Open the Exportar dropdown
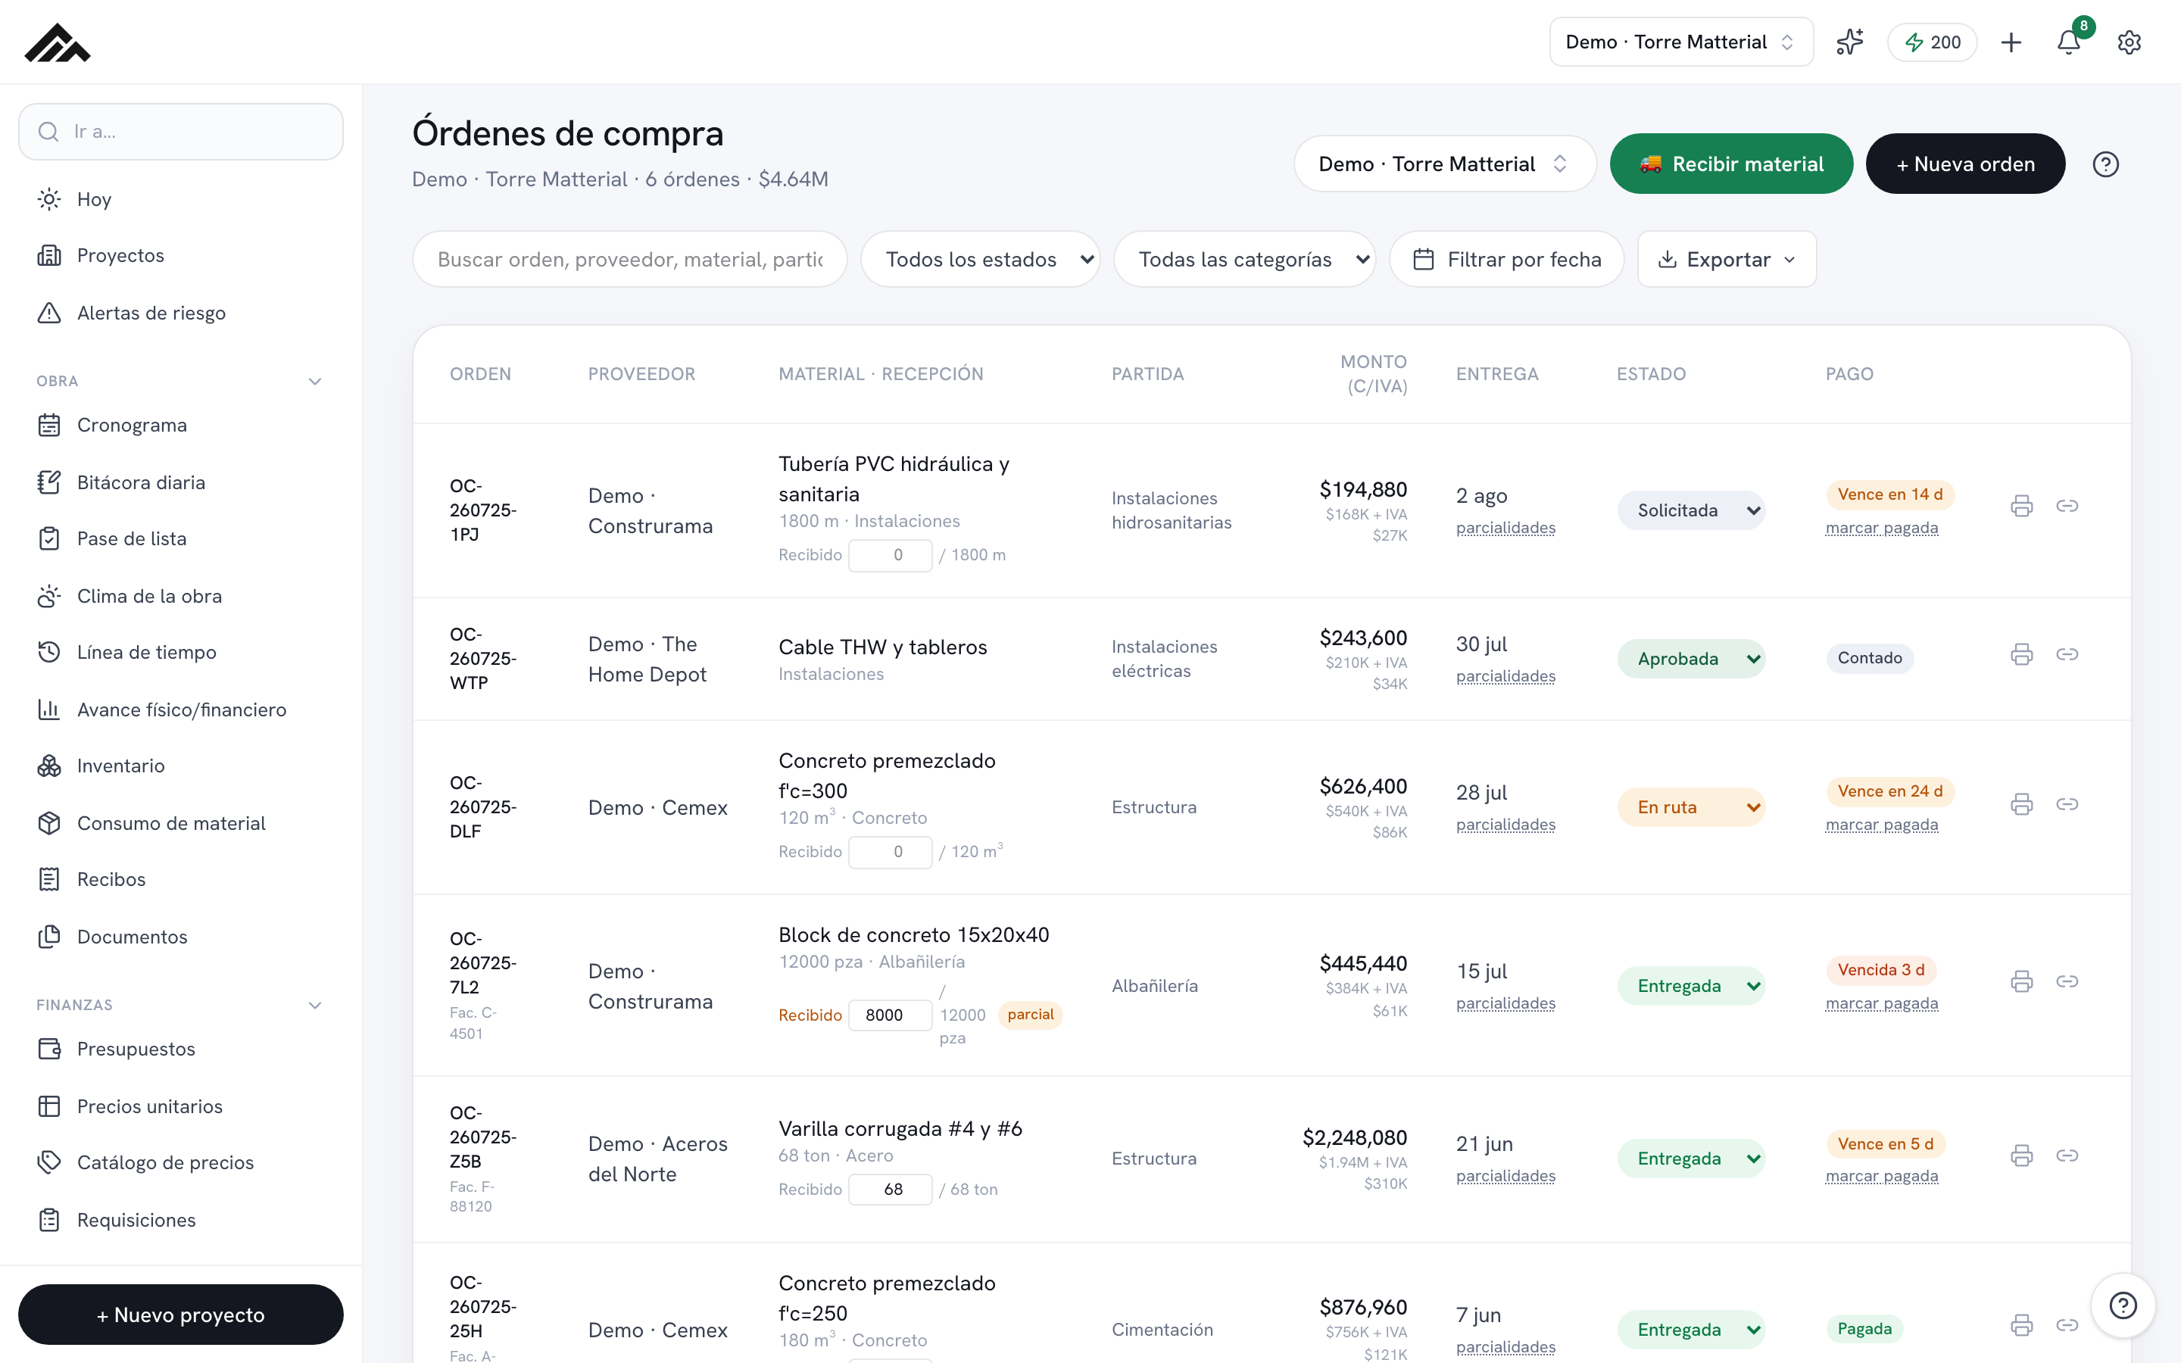Viewport: 2181px width, 1363px height. 1727,260
